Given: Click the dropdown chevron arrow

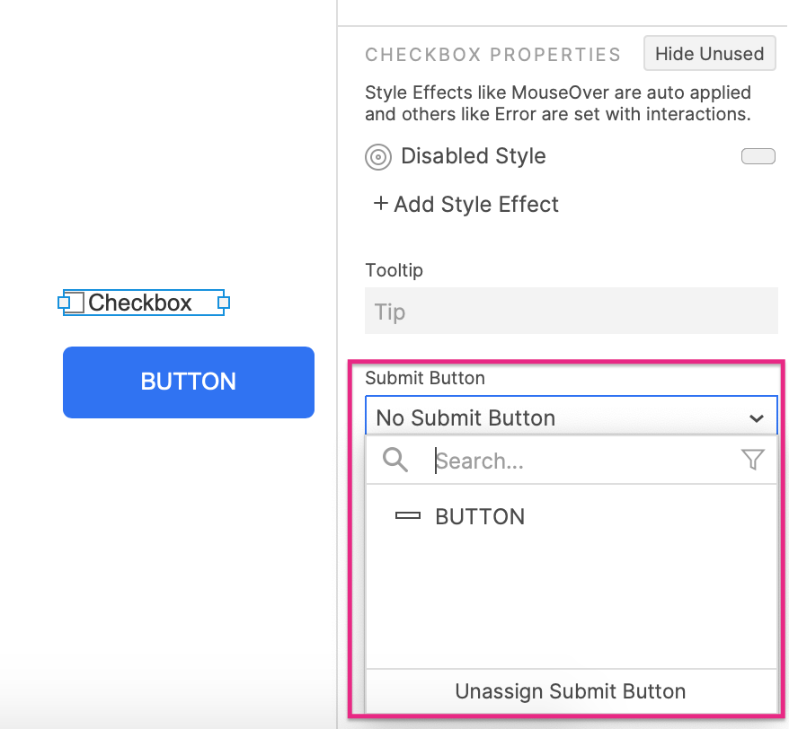Looking at the screenshot, I should (x=757, y=418).
